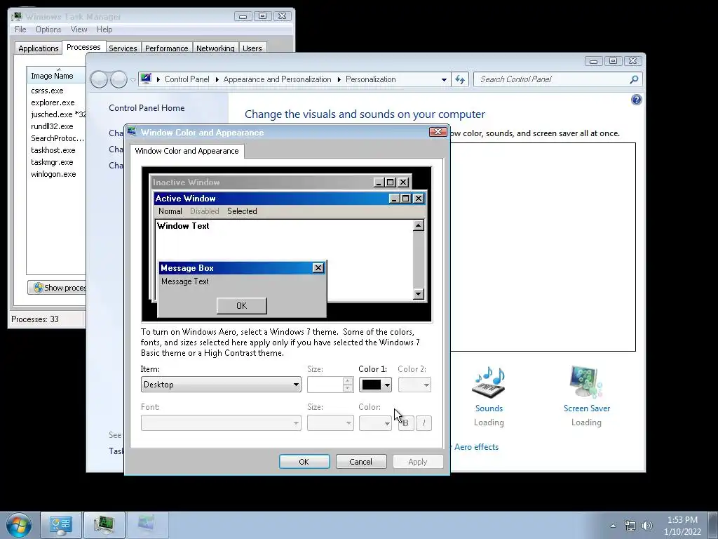This screenshot has height=539, width=718.
Task: Open the Windows Start orb
Action: click(19, 525)
